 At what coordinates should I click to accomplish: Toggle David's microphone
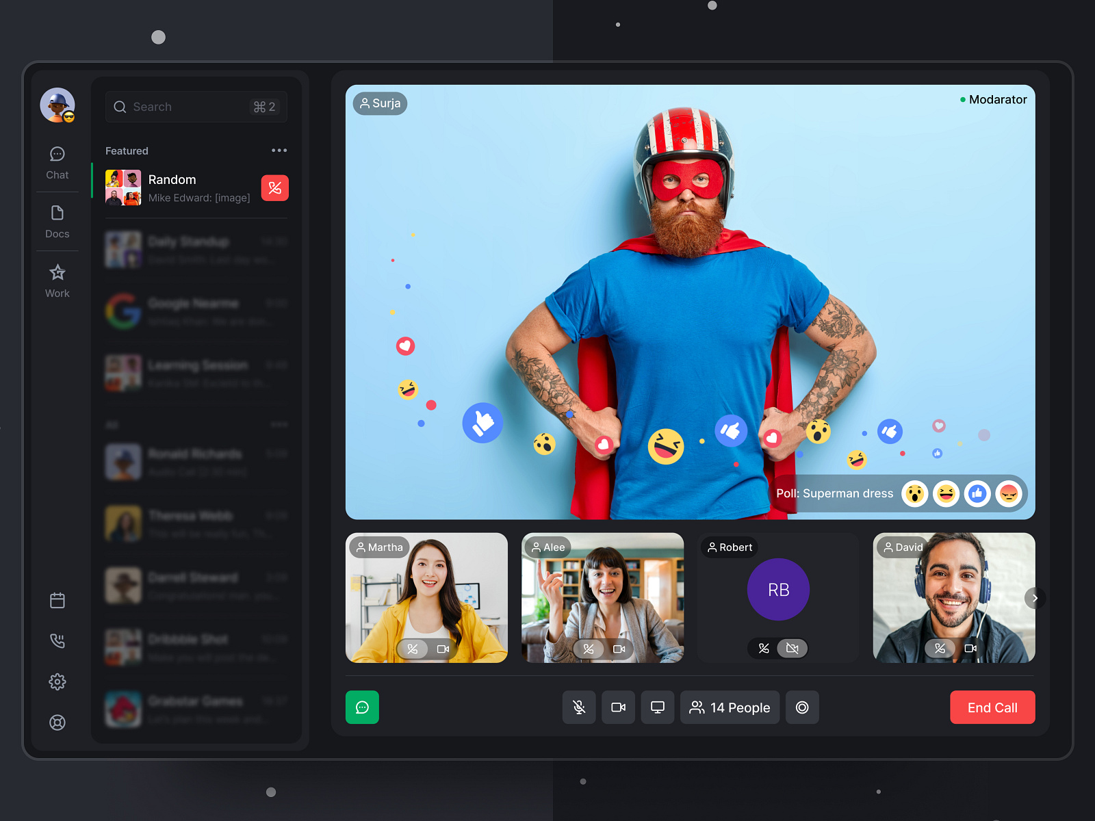pyautogui.click(x=940, y=648)
